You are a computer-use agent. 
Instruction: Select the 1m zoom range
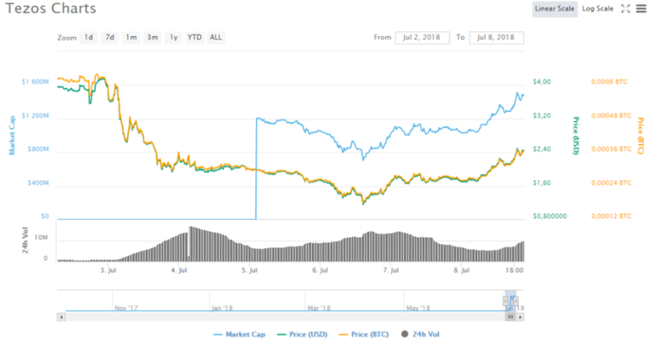coord(131,38)
